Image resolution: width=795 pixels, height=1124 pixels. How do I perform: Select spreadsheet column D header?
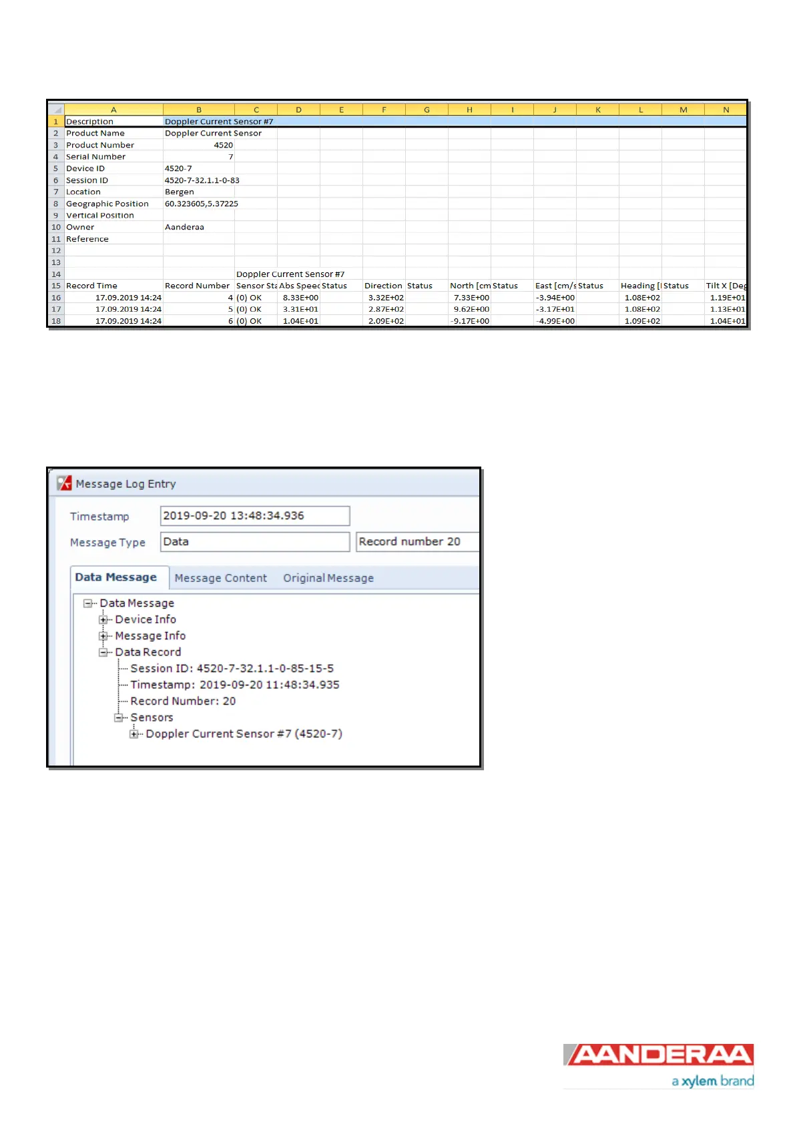tap(298, 109)
